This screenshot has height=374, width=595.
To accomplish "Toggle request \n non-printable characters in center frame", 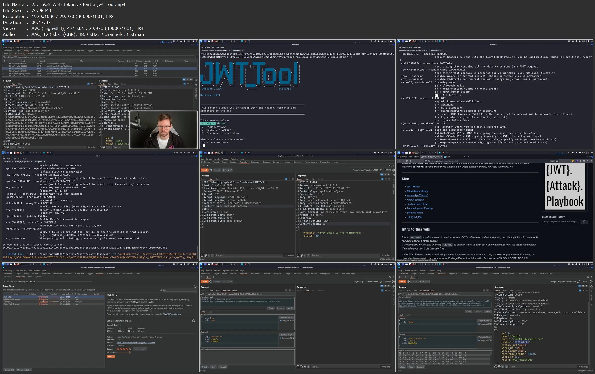I will tap(290, 179).
